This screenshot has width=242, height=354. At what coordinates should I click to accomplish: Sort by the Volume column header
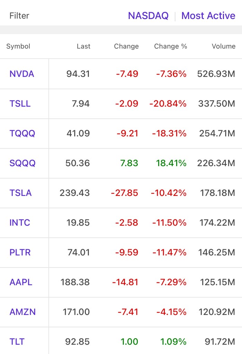223,46
